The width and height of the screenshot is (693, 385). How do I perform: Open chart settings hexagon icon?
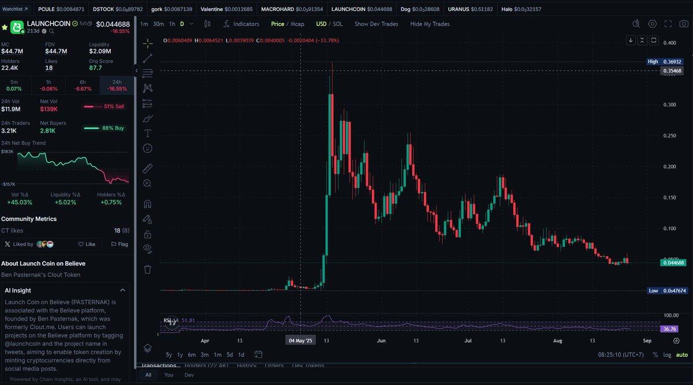653,24
